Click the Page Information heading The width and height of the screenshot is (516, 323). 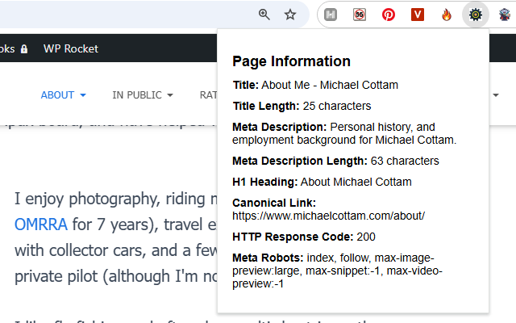point(291,61)
